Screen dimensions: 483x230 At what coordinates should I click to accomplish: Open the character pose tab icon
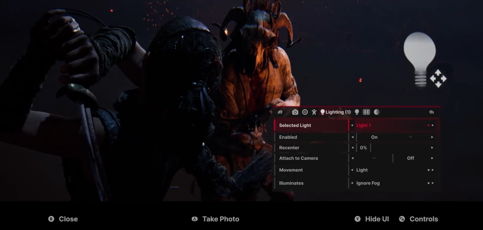point(314,112)
